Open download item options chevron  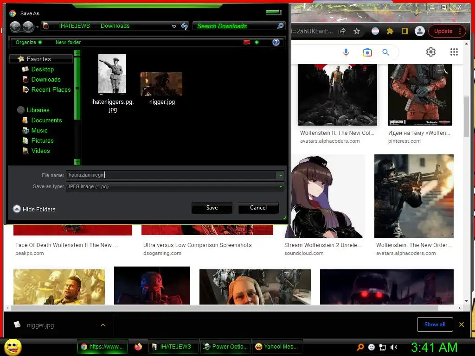tap(103, 325)
